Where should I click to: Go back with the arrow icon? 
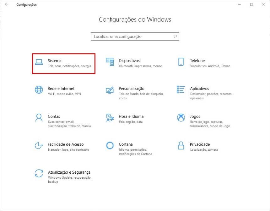pos(7,4)
